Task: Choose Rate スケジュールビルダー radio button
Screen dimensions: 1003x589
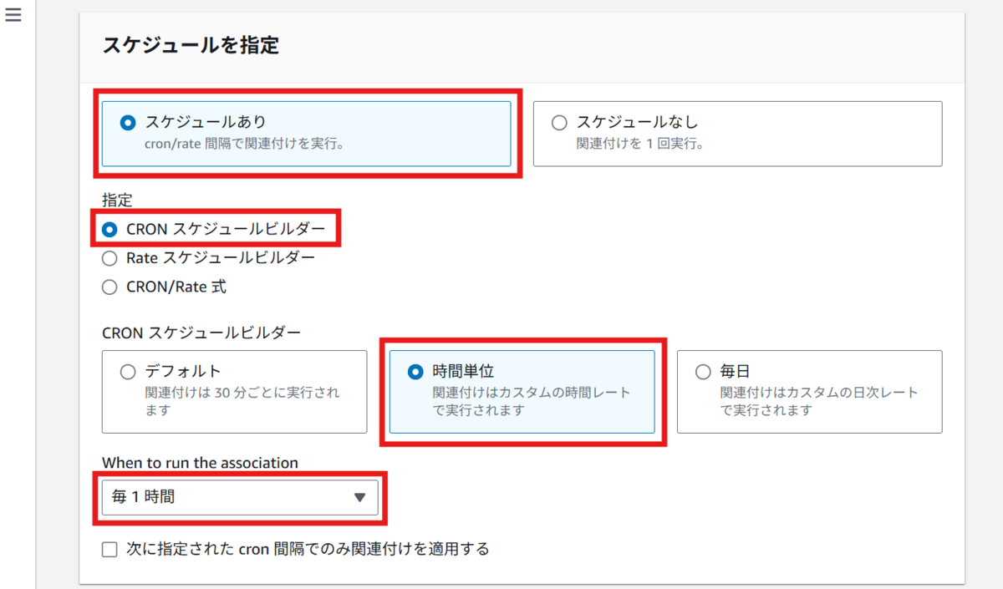Action: (109, 258)
